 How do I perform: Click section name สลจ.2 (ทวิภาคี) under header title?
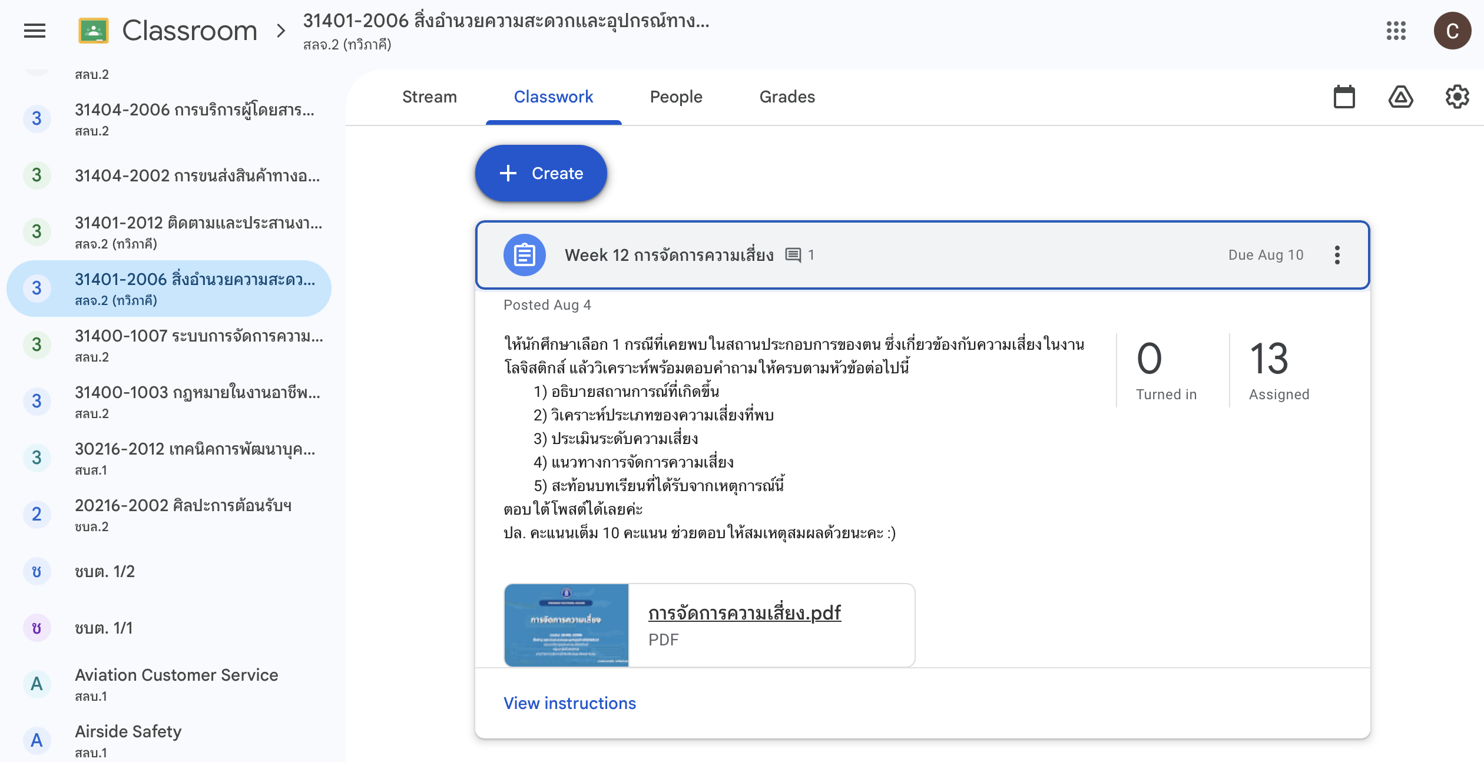pyautogui.click(x=347, y=45)
